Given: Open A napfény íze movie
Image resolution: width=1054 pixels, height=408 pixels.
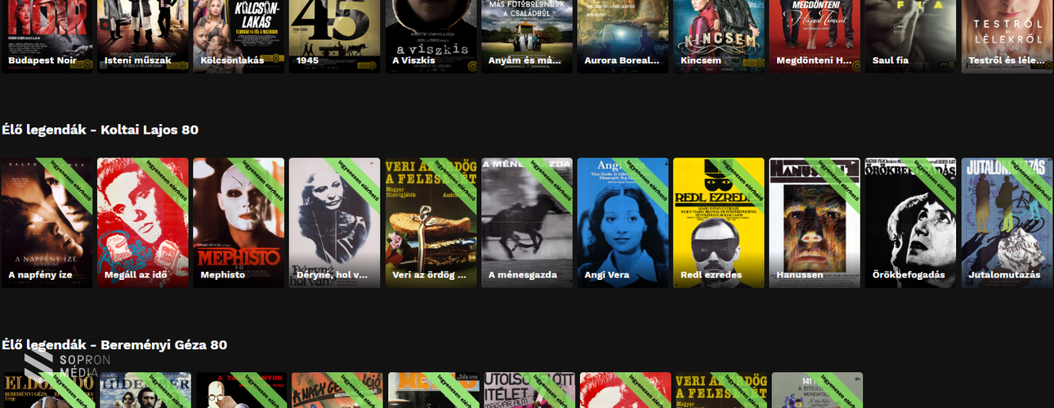Looking at the screenshot, I should tap(47, 222).
